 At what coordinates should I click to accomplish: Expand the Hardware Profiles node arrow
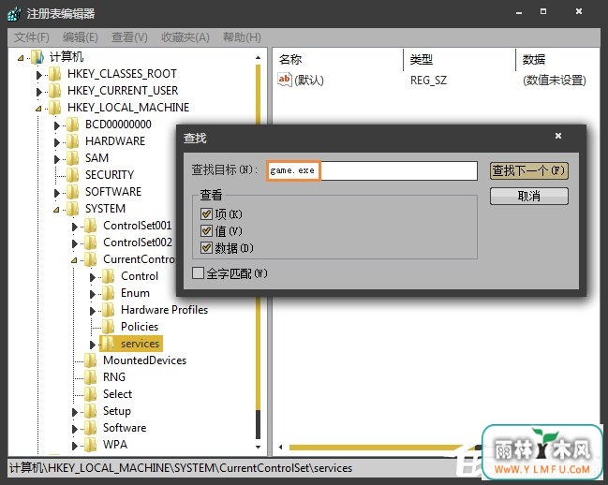tap(93, 311)
